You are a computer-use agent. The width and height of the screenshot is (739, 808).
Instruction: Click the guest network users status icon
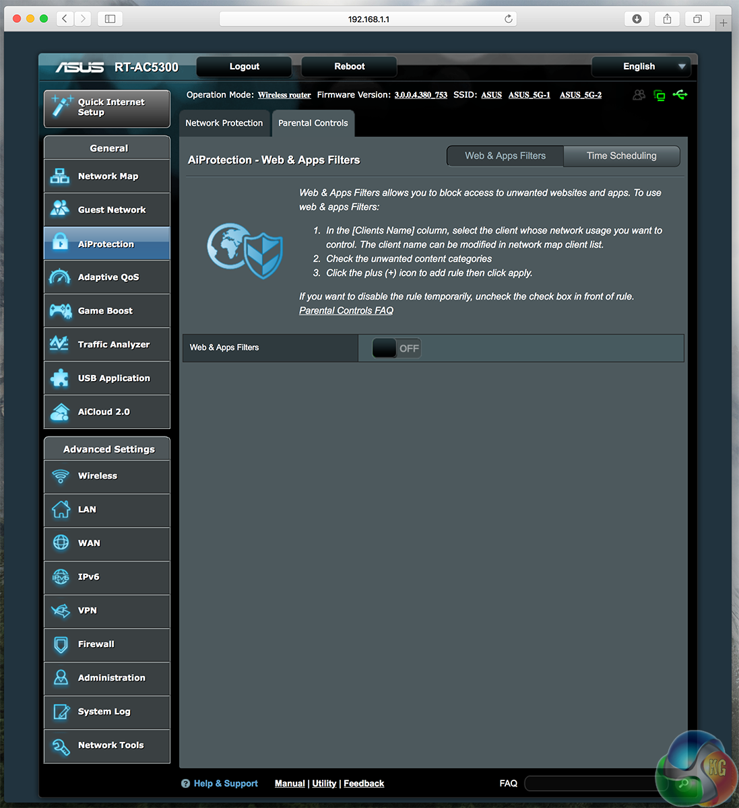tap(639, 95)
